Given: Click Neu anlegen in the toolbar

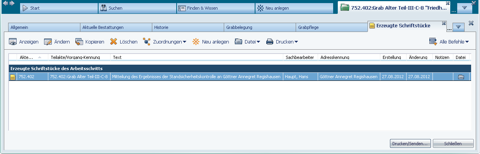Looking at the screenshot, I should tap(211, 42).
